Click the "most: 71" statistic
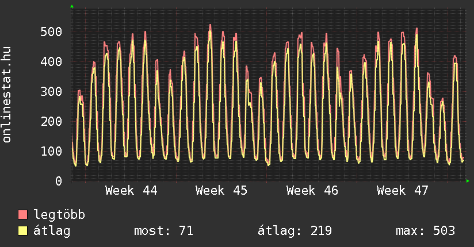474x247 pixels. click(x=163, y=231)
